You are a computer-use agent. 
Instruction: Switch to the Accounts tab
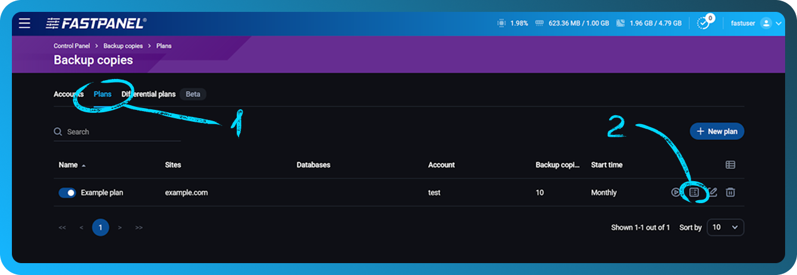coord(68,94)
